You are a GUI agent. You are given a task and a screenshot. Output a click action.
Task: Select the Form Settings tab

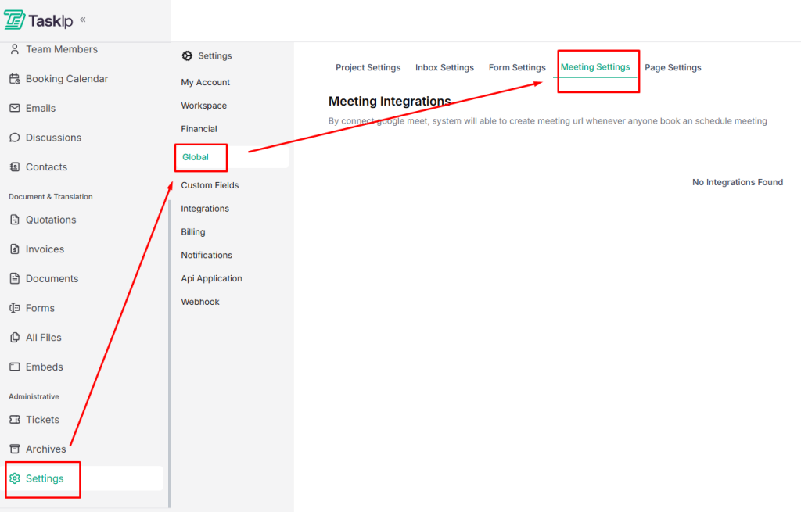coord(517,68)
